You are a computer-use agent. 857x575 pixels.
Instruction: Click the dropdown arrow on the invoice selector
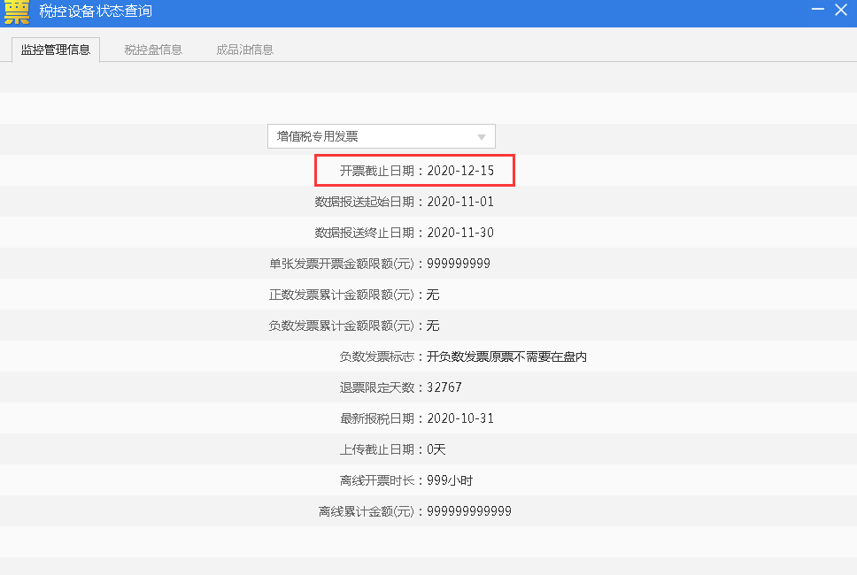(x=483, y=135)
